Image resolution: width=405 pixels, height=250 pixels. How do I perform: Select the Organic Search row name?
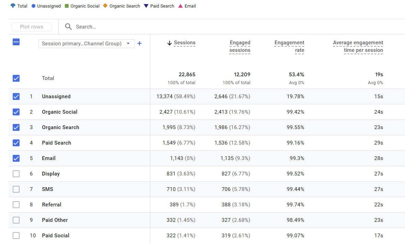pyautogui.click(x=60, y=127)
